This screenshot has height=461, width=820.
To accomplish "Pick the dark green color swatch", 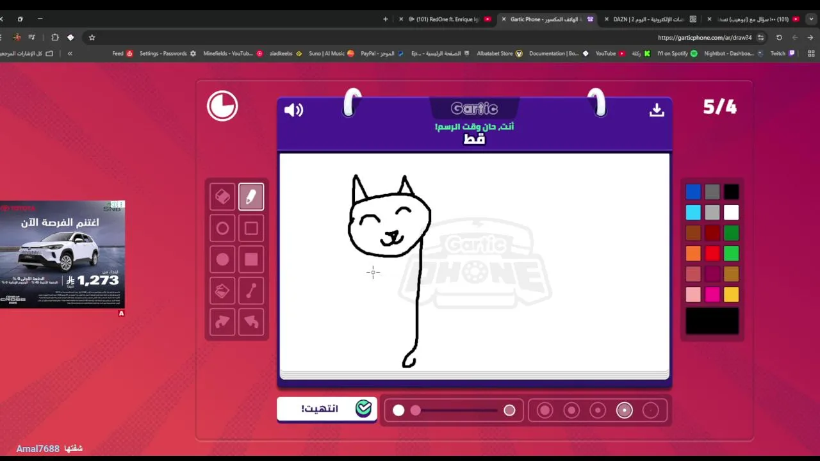I will 731,232.
